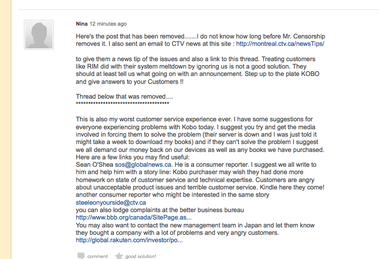Open the Nina username link
Viewport: 379px width, 259px height.
pyautogui.click(x=82, y=24)
